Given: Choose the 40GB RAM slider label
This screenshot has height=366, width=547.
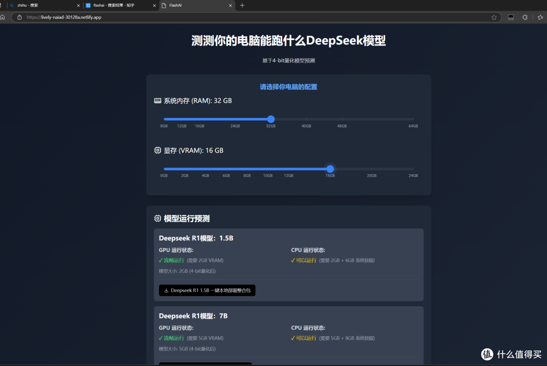Looking at the screenshot, I should click(x=306, y=126).
